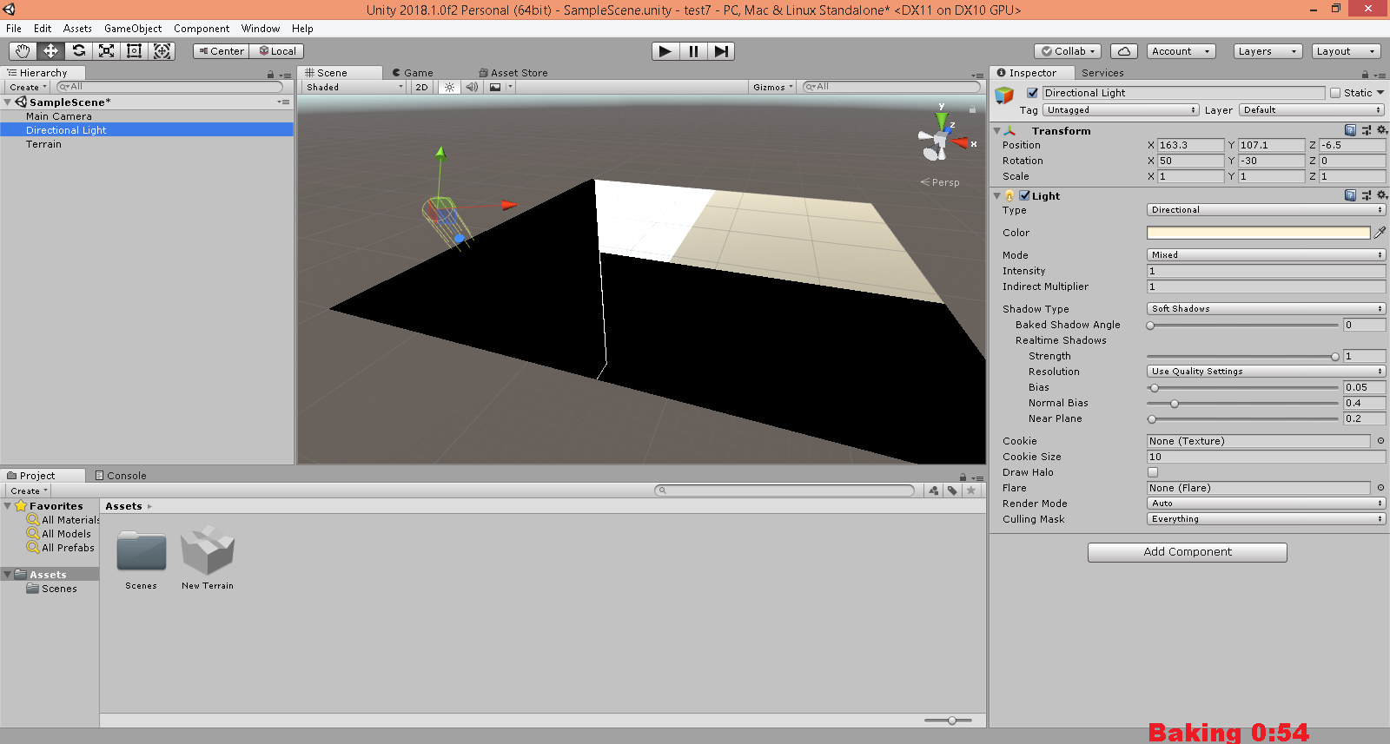Select the Rect transform tool
Image resolution: width=1390 pixels, height=744 pixels.
134,51
